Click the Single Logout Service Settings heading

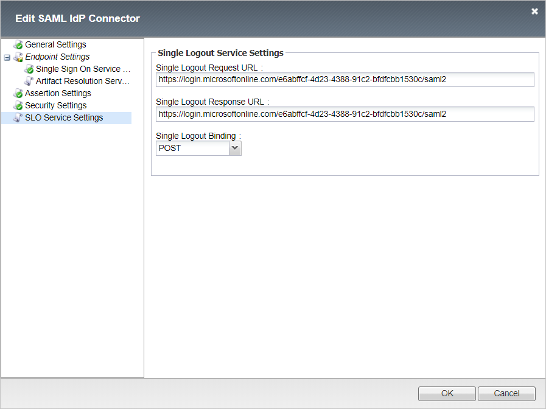click(x=221, y=53)
